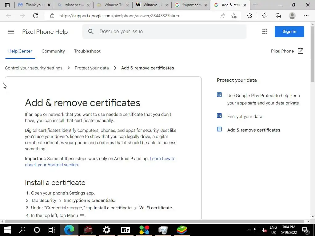
Task: Click the scroll down arrow of page scrollbar
Action: (313, 217)
